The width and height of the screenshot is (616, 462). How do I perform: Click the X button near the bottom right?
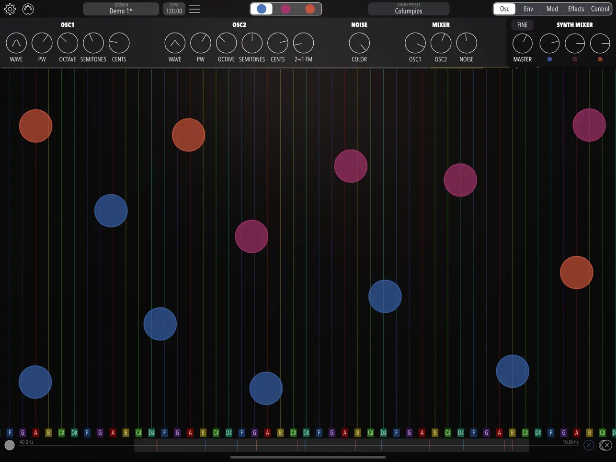click(589, 445)
